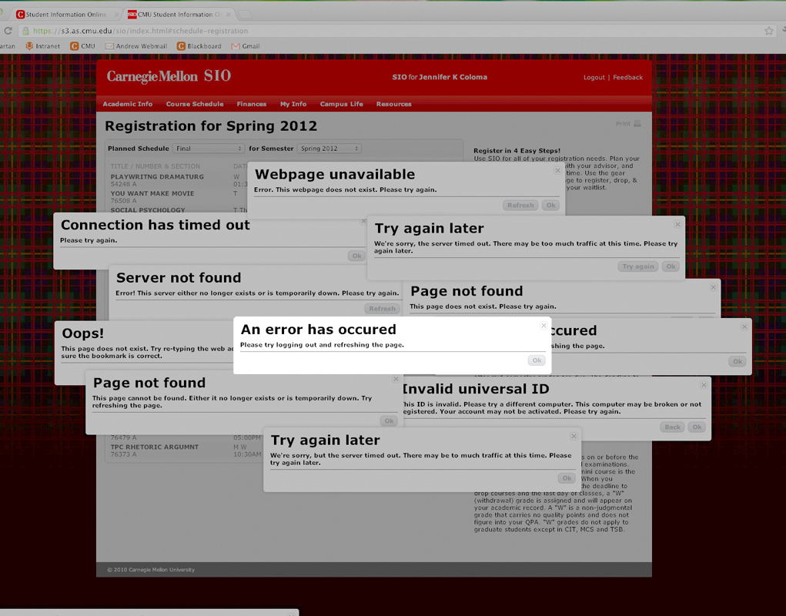
Task: Click Back in Invalid universal ID dialog
Action: point(672,427)
